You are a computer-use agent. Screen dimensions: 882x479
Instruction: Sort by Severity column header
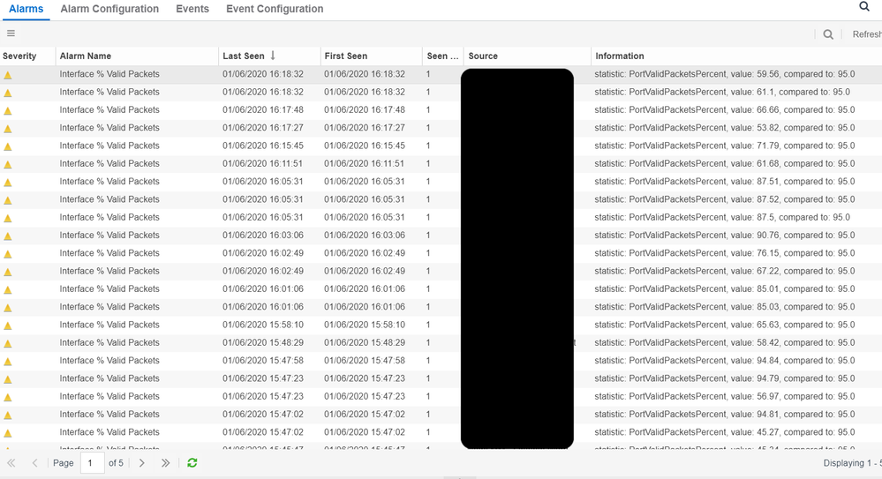pyautogui.click(x=19, y=56)
